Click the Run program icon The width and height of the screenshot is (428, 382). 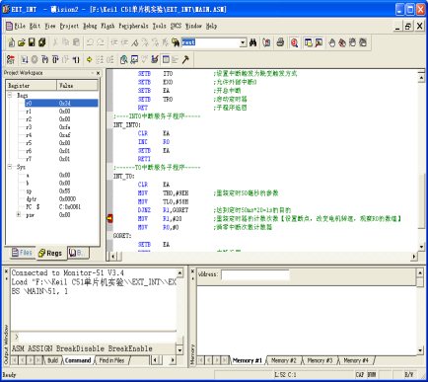(x=25, y=59)
